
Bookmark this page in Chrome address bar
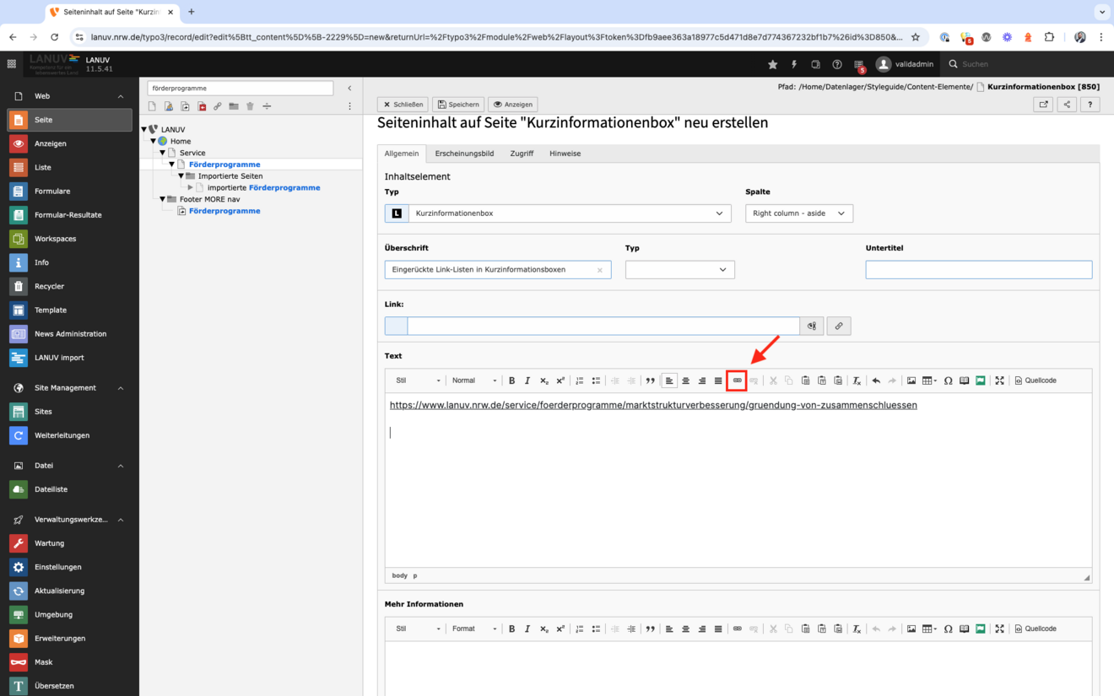(x=916, y=37)
